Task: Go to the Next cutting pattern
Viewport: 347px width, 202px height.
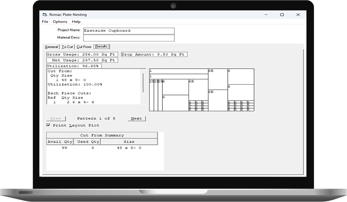Action: pyautogui.click(x=137, y=118)
